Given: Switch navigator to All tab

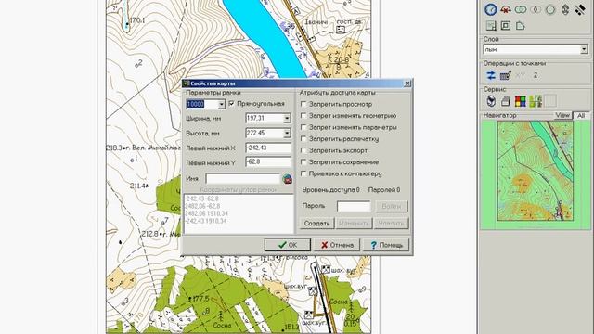Looking at the screenshot, I should click(x=581, y=115).
